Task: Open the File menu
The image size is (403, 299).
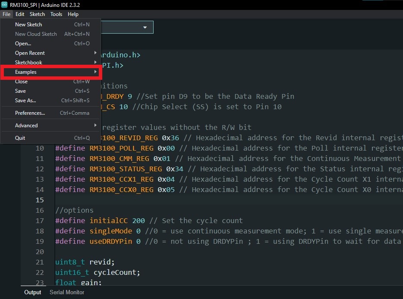Action: click(6, 14)
